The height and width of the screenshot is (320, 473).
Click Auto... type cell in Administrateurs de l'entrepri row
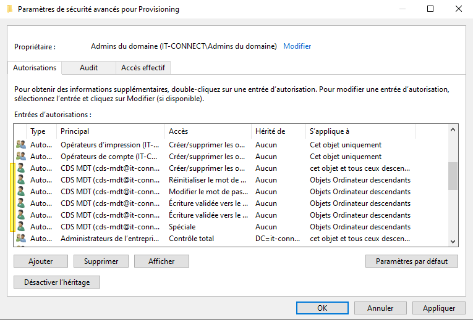pyautogui.click(x=41, y=239)
